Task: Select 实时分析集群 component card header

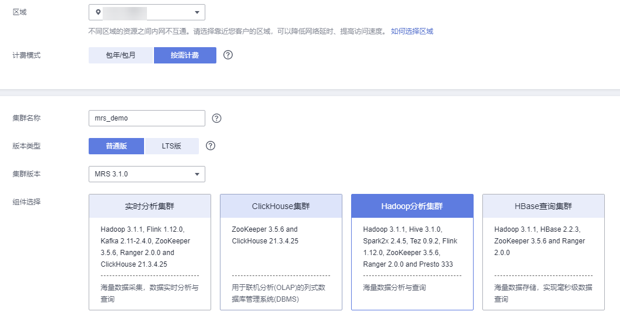Action: (149, 206)
